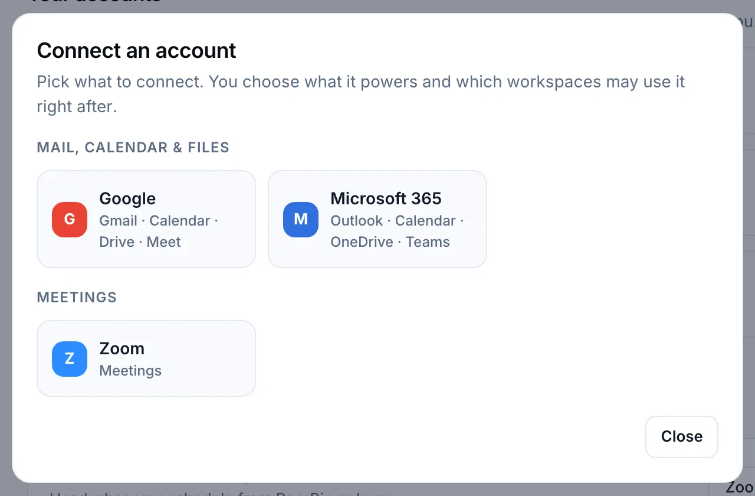Click the red Google "G" icon
Image resolution: width=755 pixels, height=496 pixels.
click(x=70, y=220)
